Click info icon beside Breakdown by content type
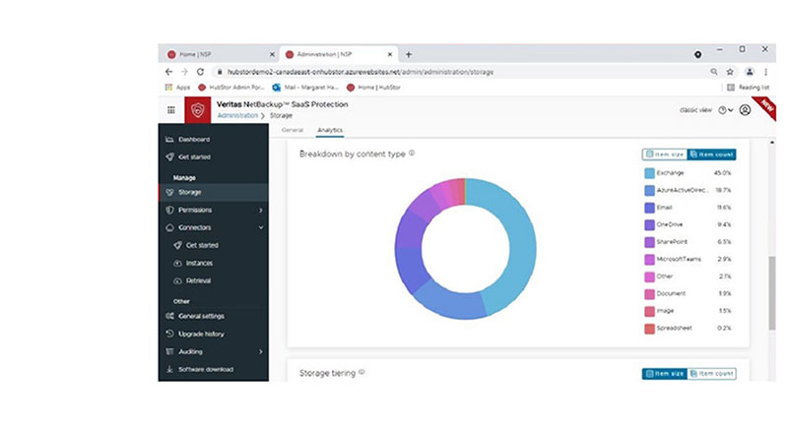 pyautogui.click(x=412, y=154)
